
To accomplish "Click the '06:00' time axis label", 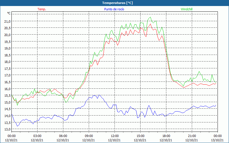I will click(63, 136).
